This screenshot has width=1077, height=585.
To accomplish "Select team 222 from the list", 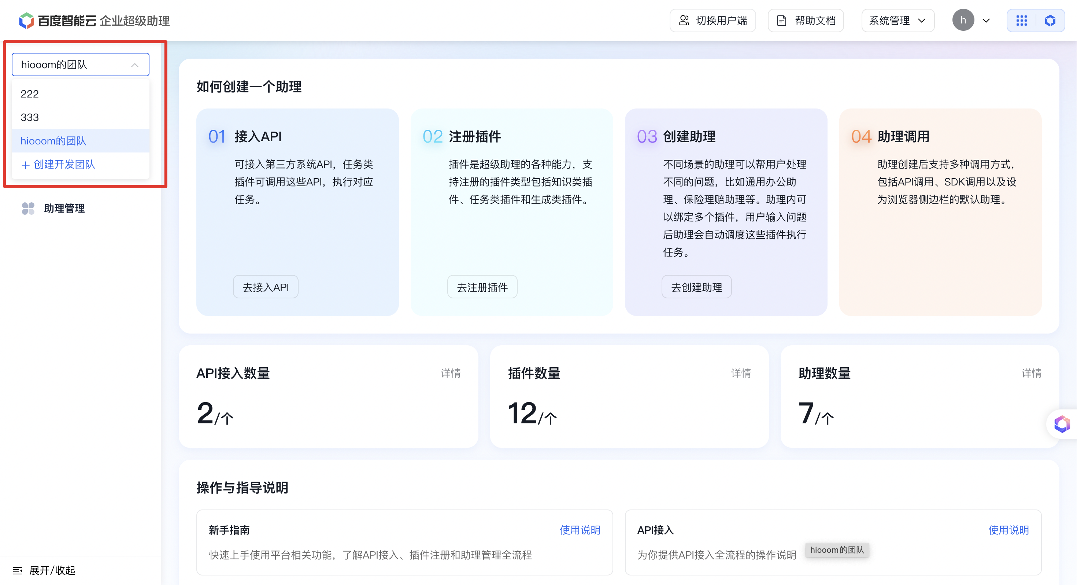I will click(80, 94).
